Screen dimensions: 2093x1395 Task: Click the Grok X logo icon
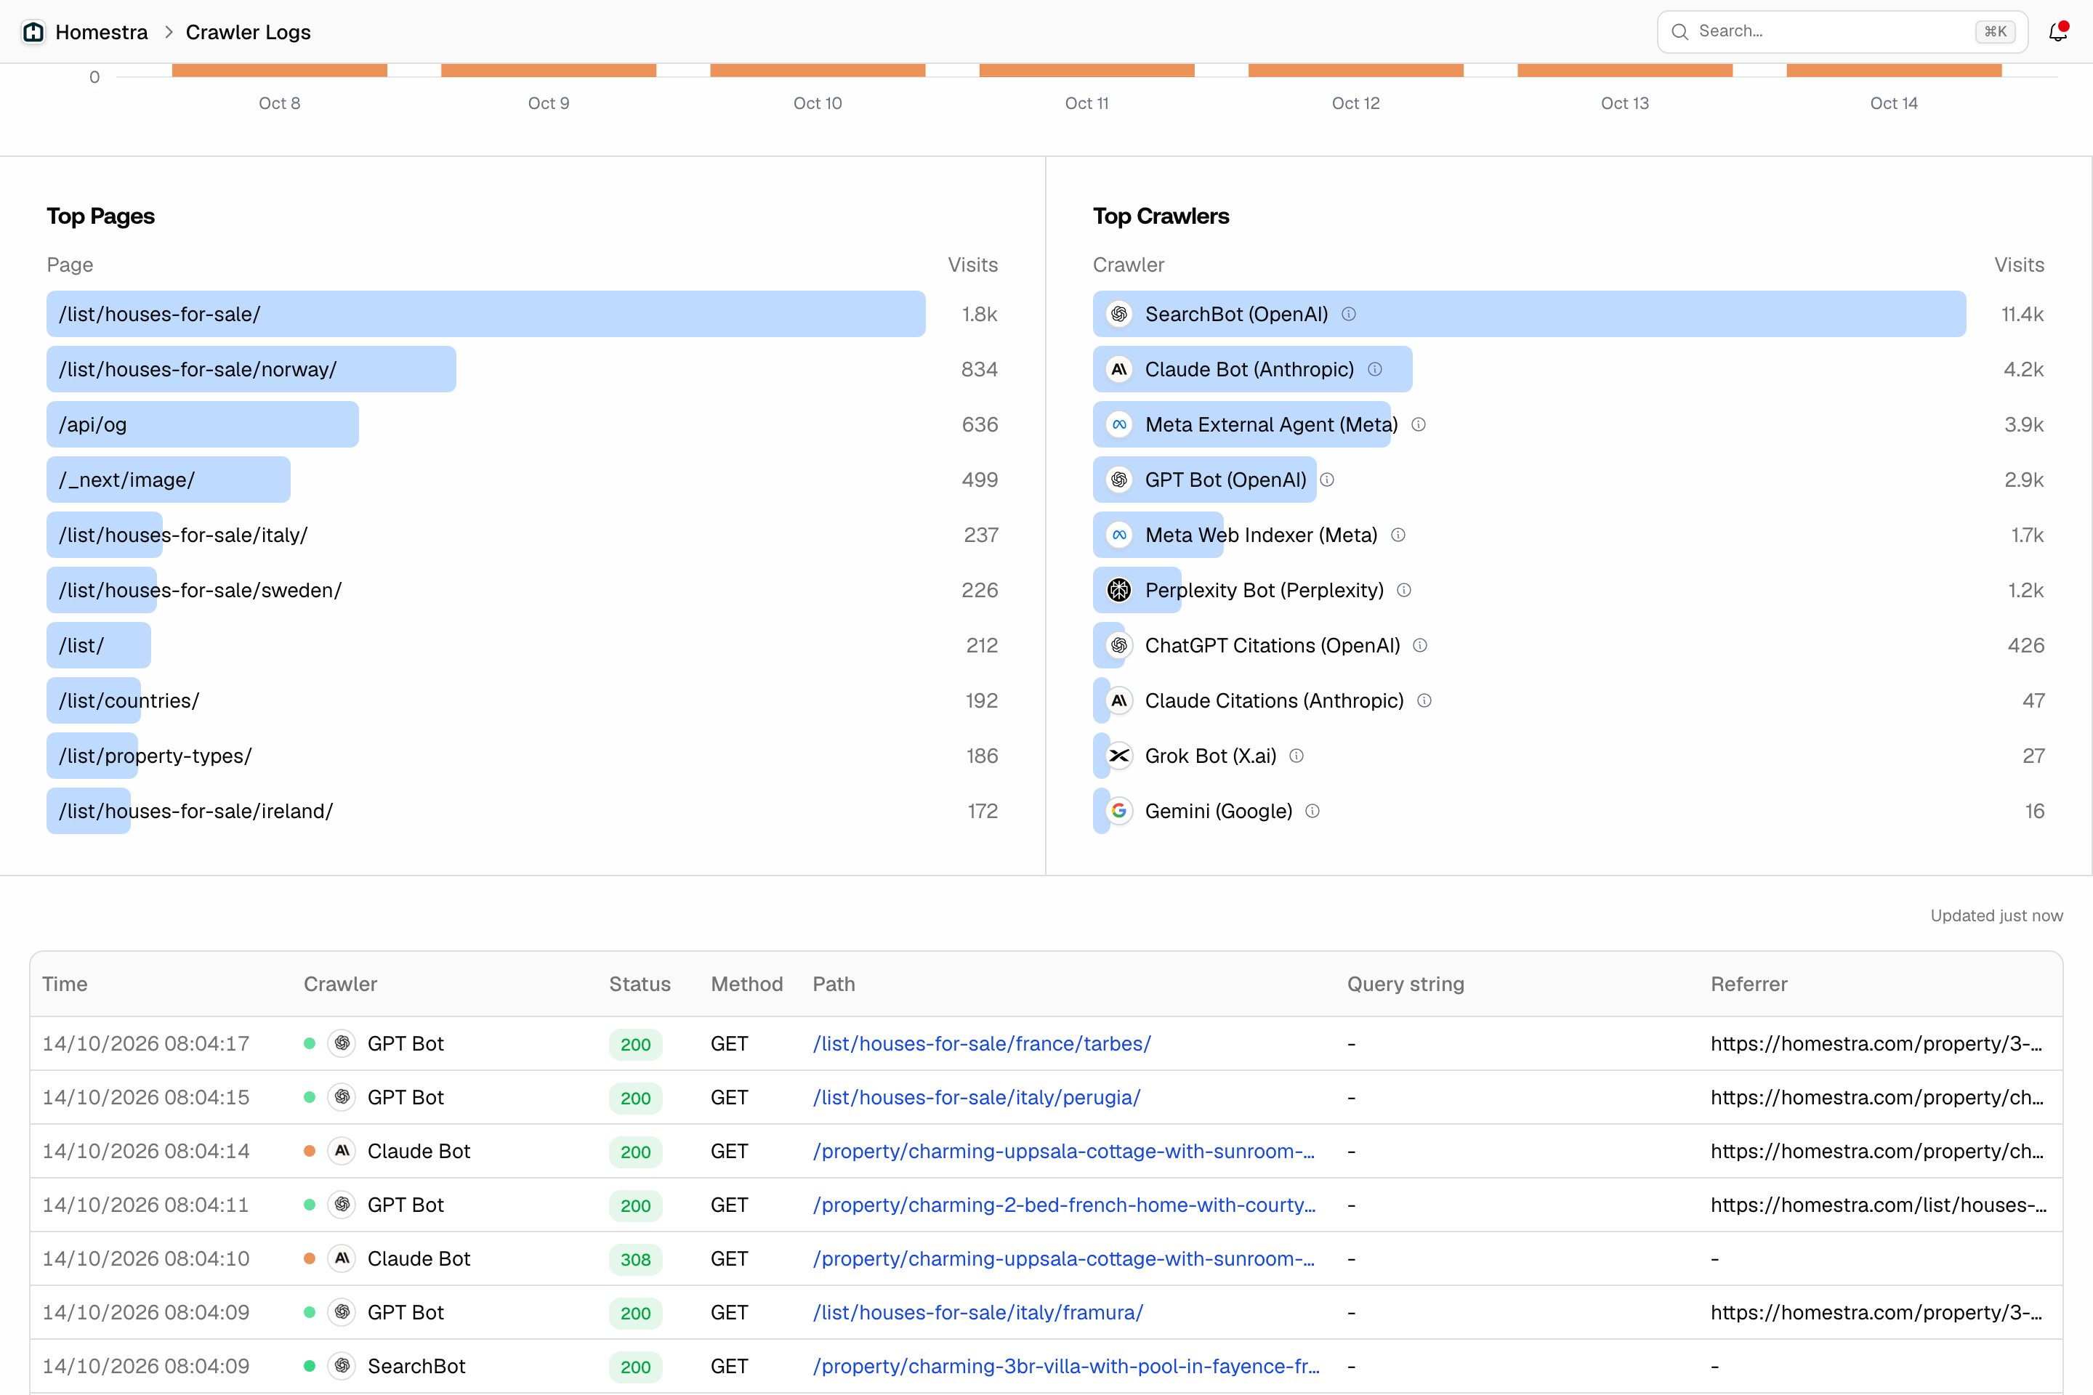click(x=1118, y=756)
